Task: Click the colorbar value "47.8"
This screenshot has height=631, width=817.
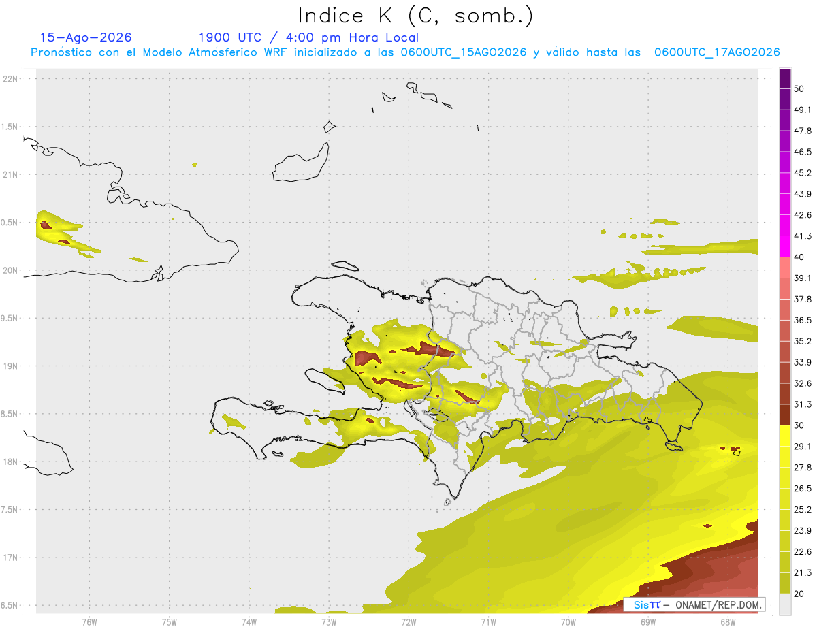Action: tap(803, 131)
